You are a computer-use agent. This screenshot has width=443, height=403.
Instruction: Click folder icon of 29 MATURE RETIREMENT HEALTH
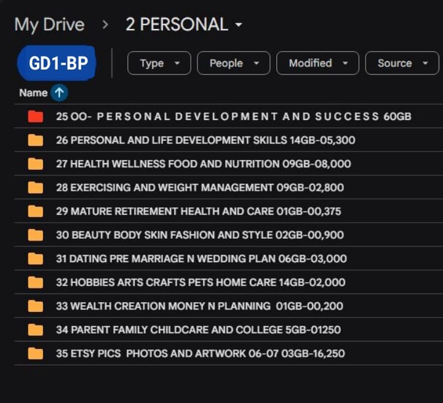pos(36,212)
